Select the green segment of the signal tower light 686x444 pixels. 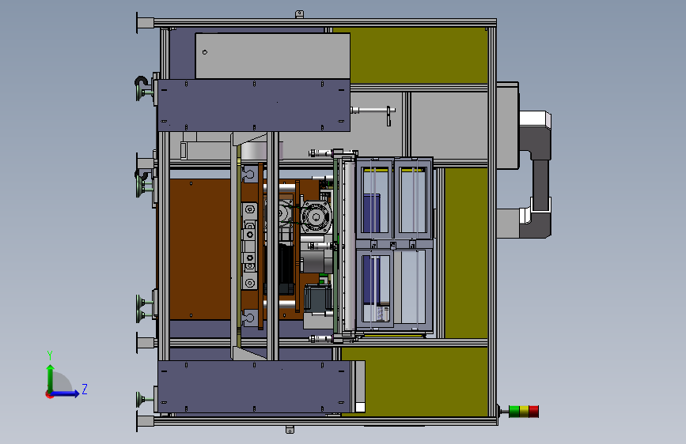514,412
